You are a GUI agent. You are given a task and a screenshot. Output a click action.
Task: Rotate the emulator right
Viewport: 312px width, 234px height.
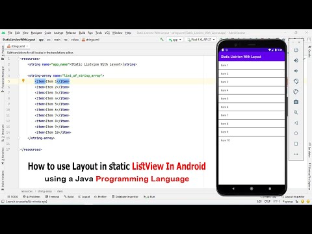click(x=296, y=92)
